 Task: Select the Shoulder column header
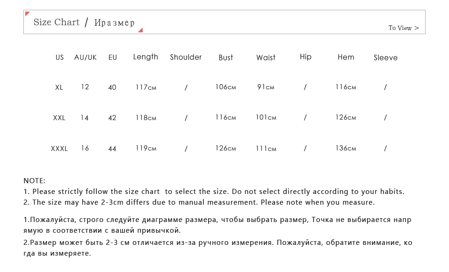pyautogui.click(x=186, y=57)
